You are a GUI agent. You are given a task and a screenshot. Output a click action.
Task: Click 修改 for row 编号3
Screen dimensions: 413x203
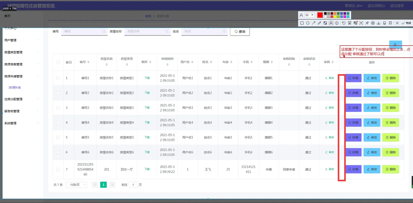[372, 108]
